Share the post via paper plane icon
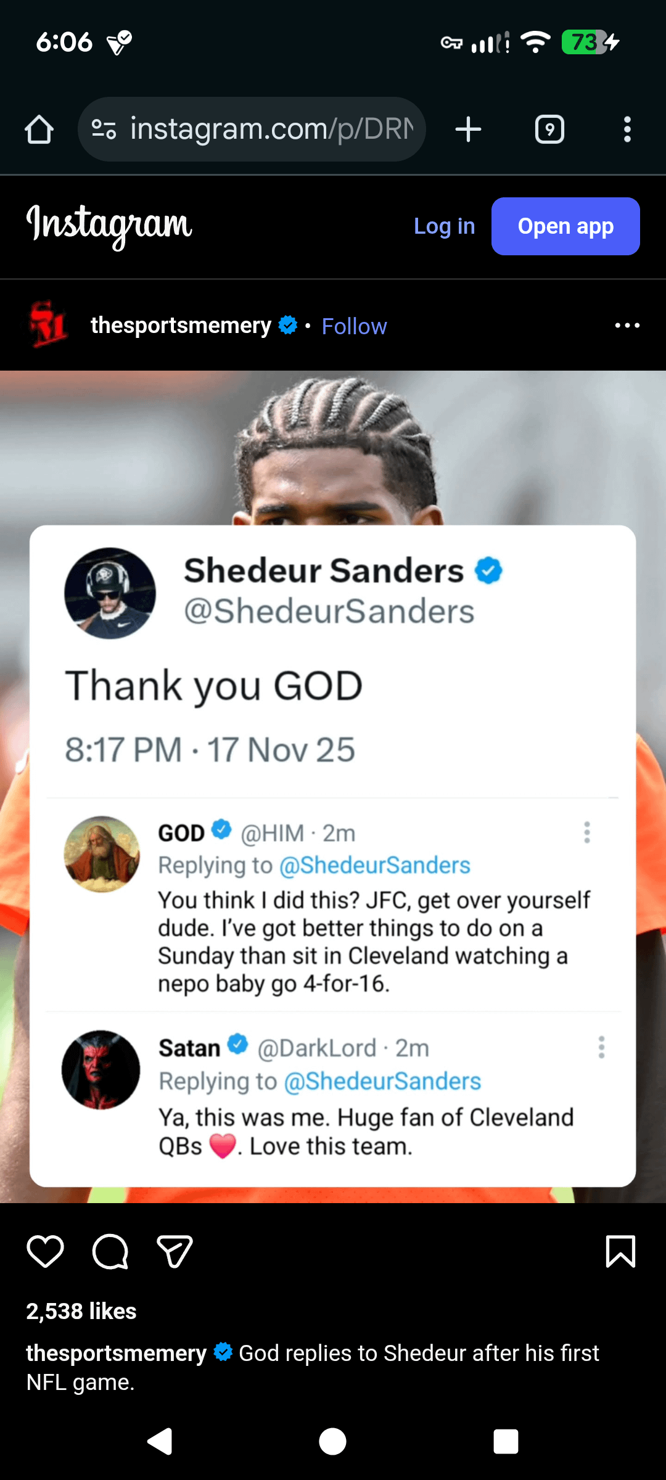This screenshot has height=1480, width=666. click(175, 1251)
